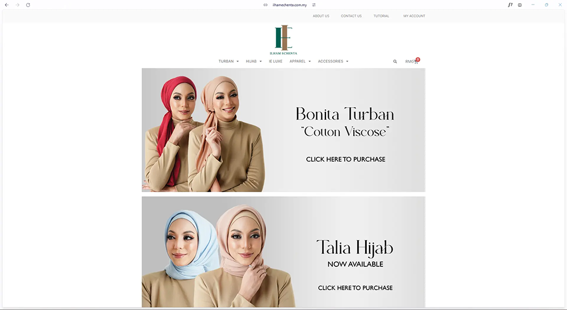Go to the About Us page
Viewport: 567px width, 310px height.
321,16
